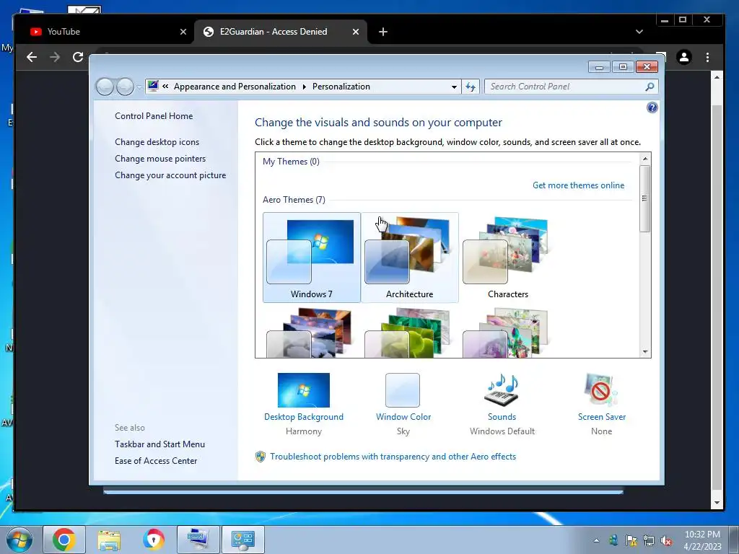Click the Chrome keyhole icon in taskbar
The image size is (739, 554).
point(153,540)
